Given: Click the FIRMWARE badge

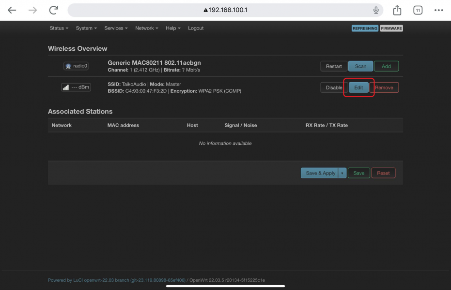Looking at the screenshot, I should point(391,28).
